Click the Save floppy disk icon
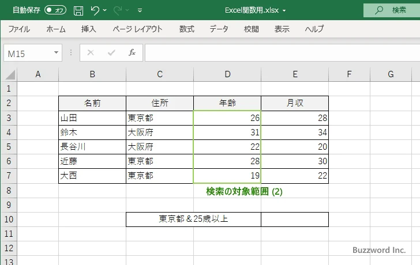The width and height of the screenshot is (420, 265). coord(78,10)
